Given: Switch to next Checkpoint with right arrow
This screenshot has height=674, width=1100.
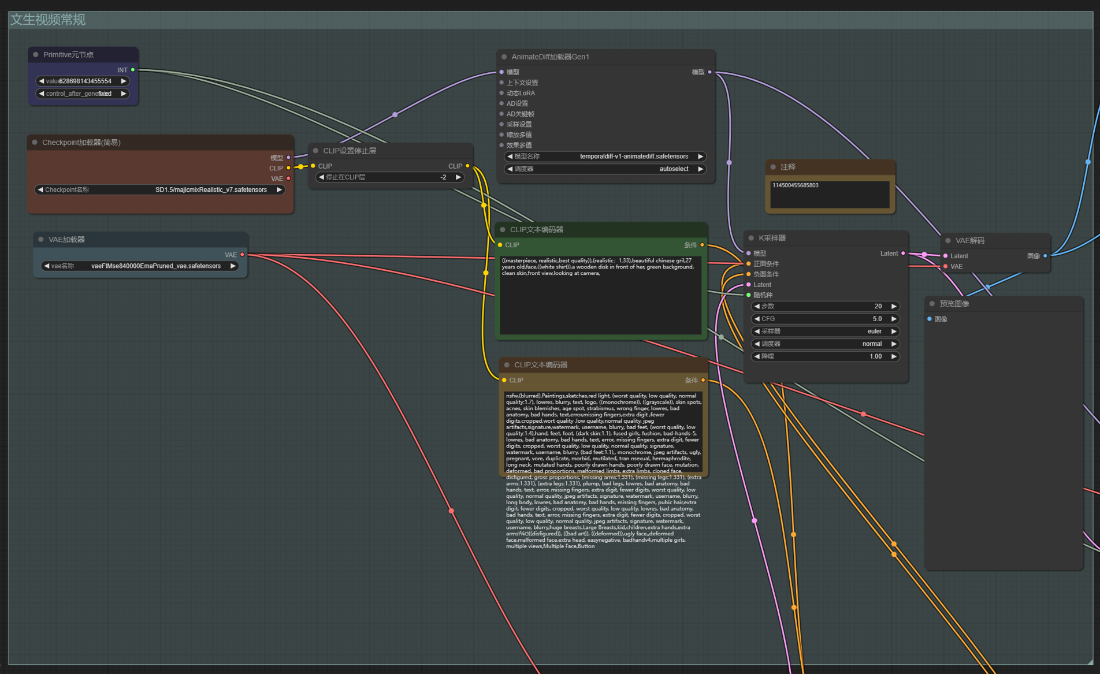Looking at the screenshot, I should point(279,189).
